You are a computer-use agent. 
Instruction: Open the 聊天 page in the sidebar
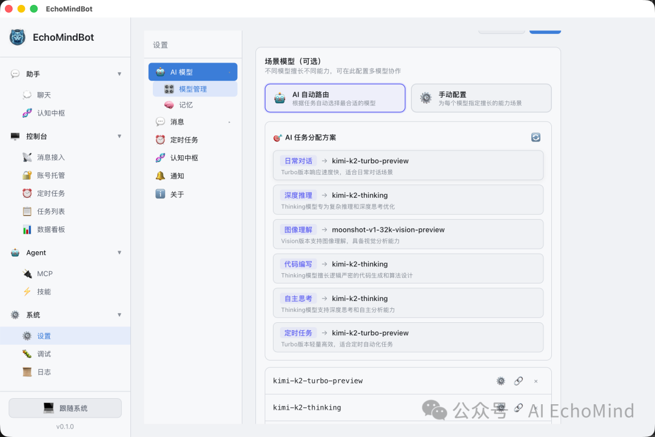43,95
